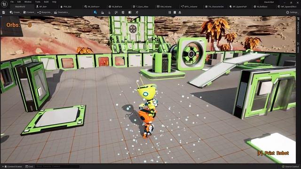Open the Blueprints dropdown in the toolbar

click(x=44, y=12)
